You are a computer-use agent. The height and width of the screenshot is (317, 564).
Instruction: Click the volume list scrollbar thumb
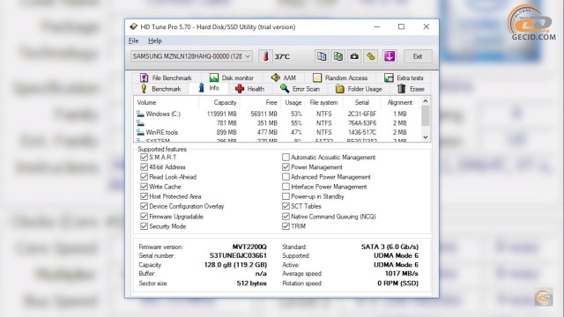pos(426,115)
